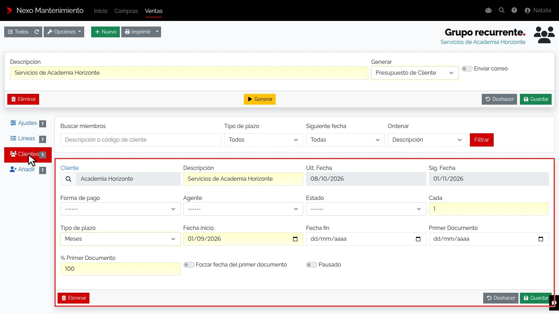Delete the group with top Eliminar button

[x=23, y=99]
